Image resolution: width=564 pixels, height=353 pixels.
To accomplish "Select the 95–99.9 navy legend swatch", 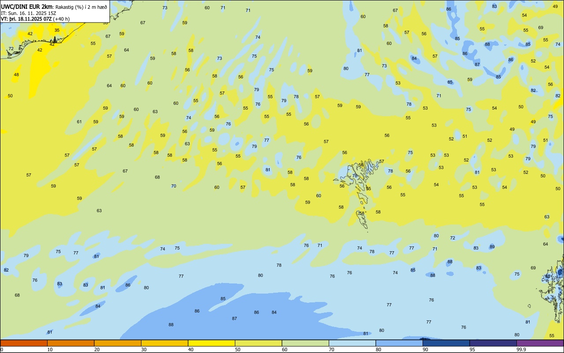I will tap(493, 343).
